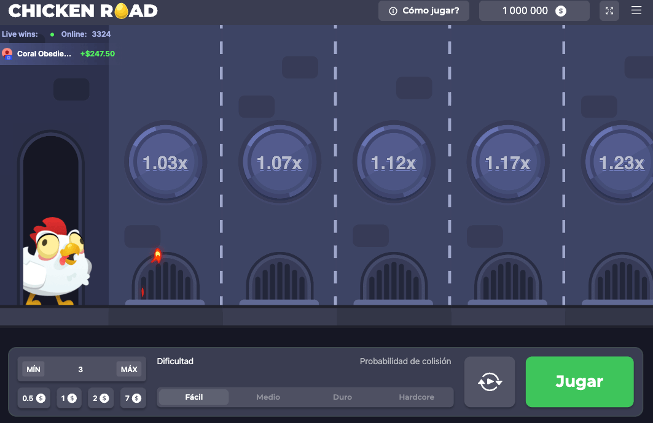Click the fullscreen expand icon

click(x=609, y=11)
